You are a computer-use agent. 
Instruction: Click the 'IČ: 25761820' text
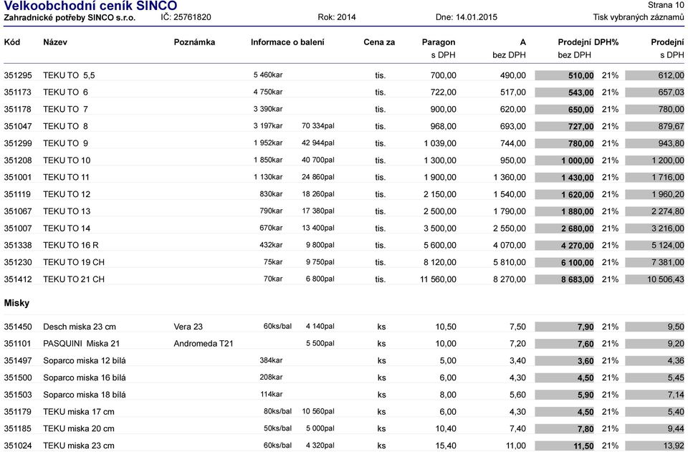click(x=186, y=17)
